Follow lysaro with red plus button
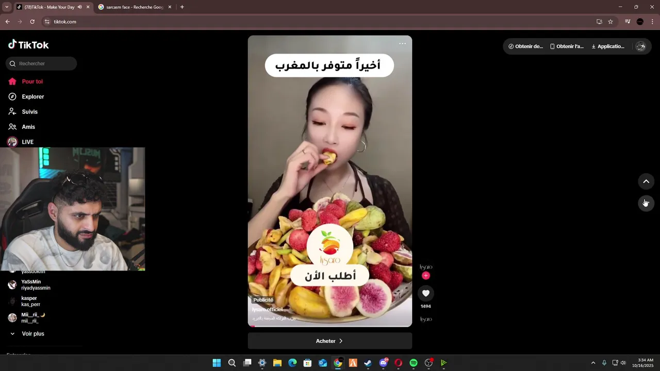The height and width of the screenshot is (371, 660). 425,276
